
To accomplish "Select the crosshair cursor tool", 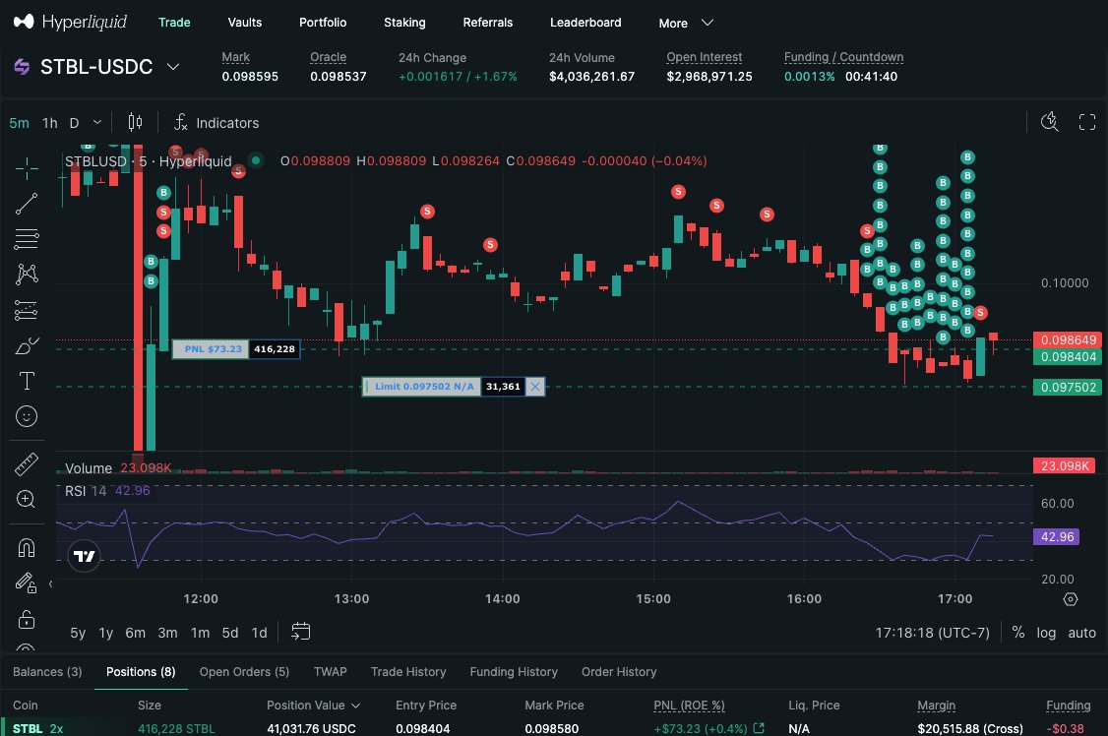I will click(27, 168).
